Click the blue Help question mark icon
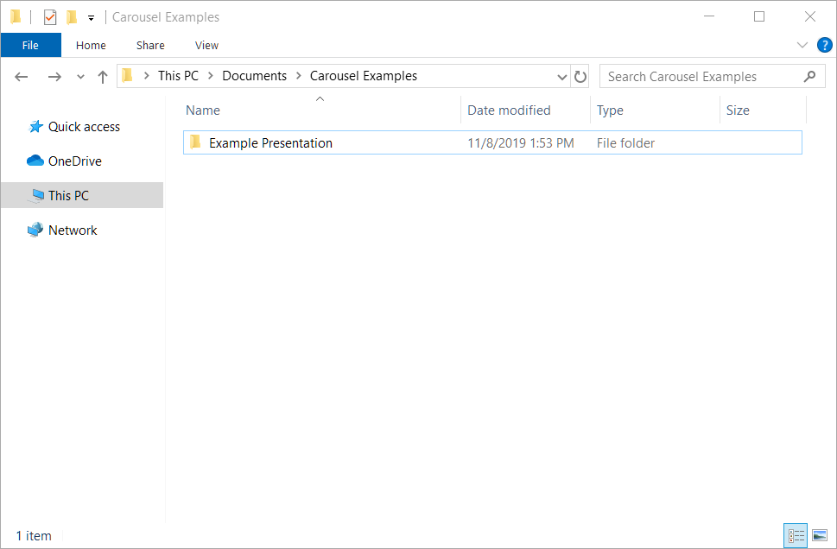 [825, 45]
